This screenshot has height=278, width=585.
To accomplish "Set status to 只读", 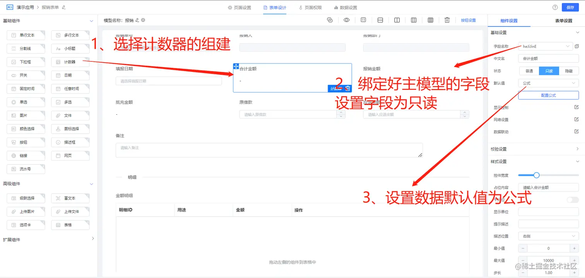I will tap(549, 71).
